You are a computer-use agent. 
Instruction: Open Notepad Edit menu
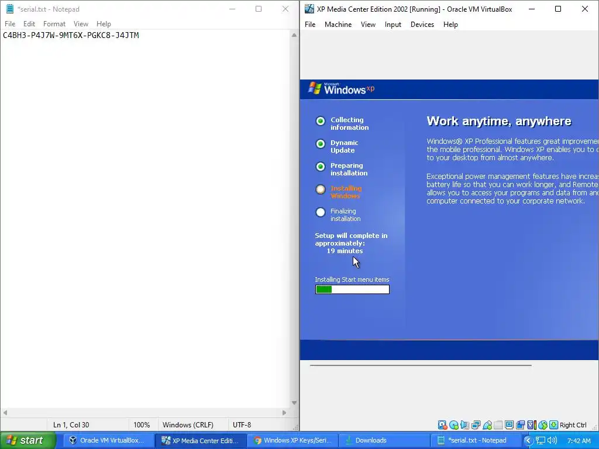point(29,23)
